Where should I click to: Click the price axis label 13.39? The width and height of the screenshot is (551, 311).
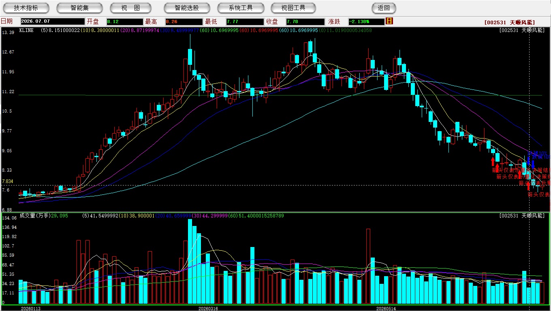pos(8,32)
